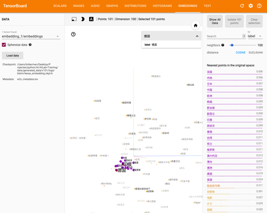The width and height of the screenshot is (267, 213).
Task: Select EUCLIDIAN distance option
Action: tap(256, 52)
